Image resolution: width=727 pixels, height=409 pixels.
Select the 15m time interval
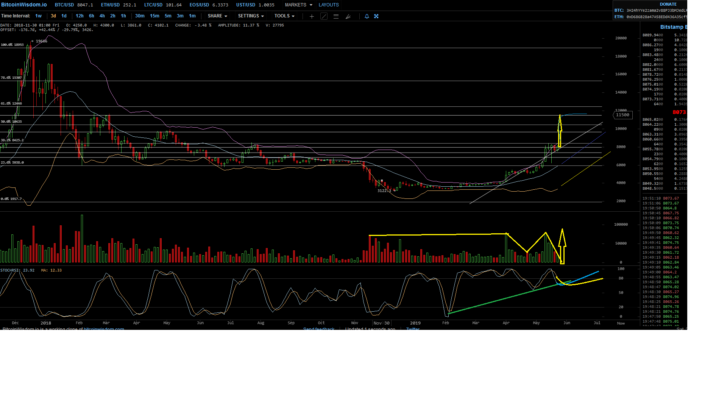tap(154, 16)
